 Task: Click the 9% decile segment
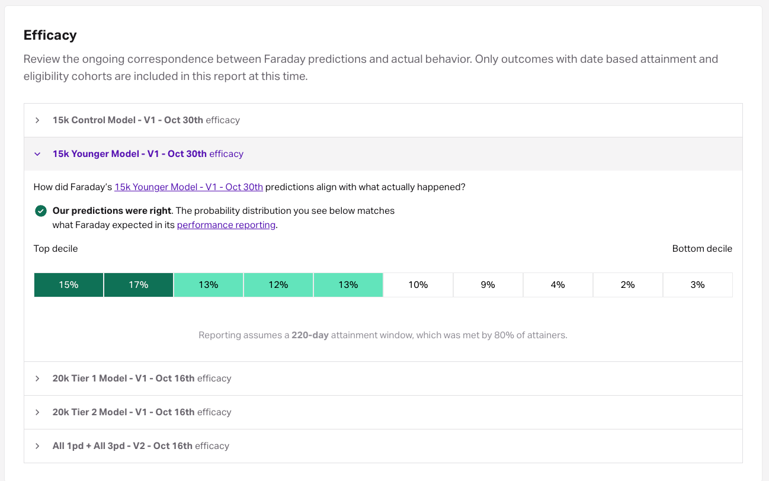tap(488, 285)
